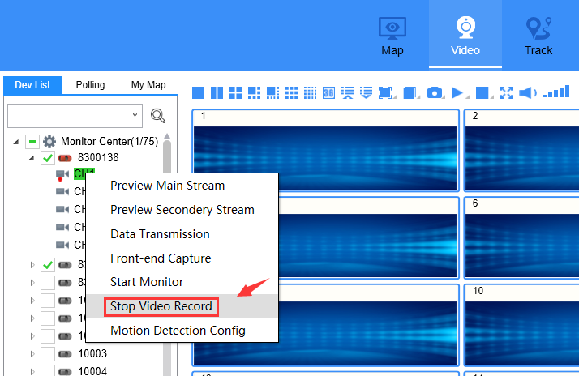Screen dimensions: 579x376
Task: Expand device 10003 node
Action: (x=32, y=354)
